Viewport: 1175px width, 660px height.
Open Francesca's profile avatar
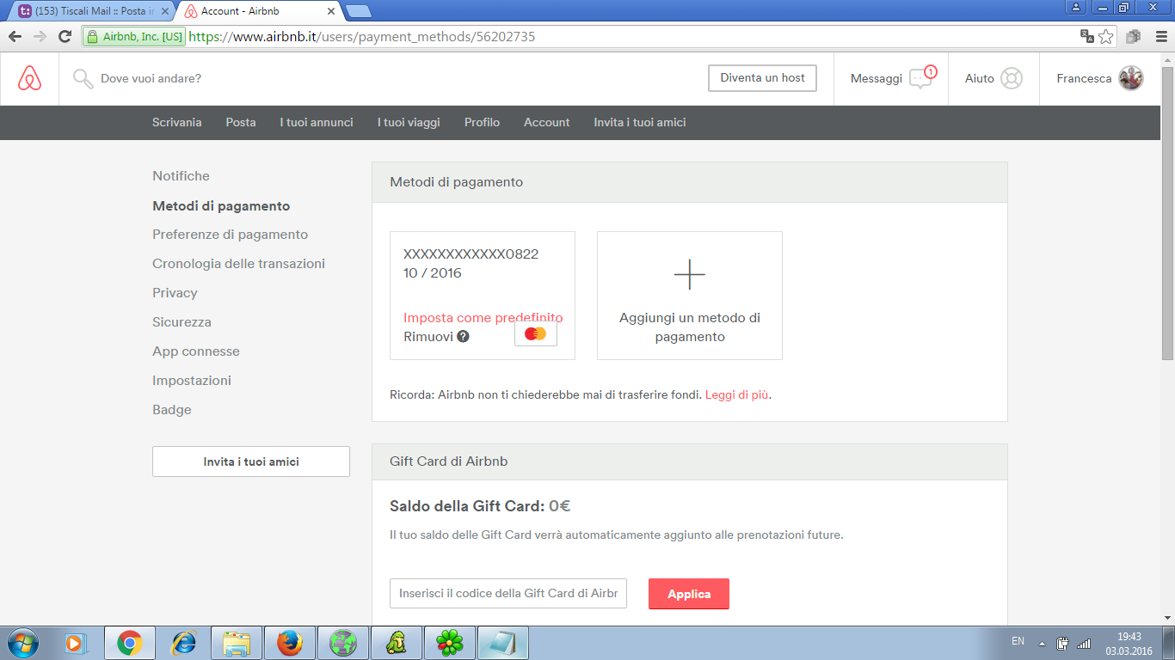coord(1130,78)
